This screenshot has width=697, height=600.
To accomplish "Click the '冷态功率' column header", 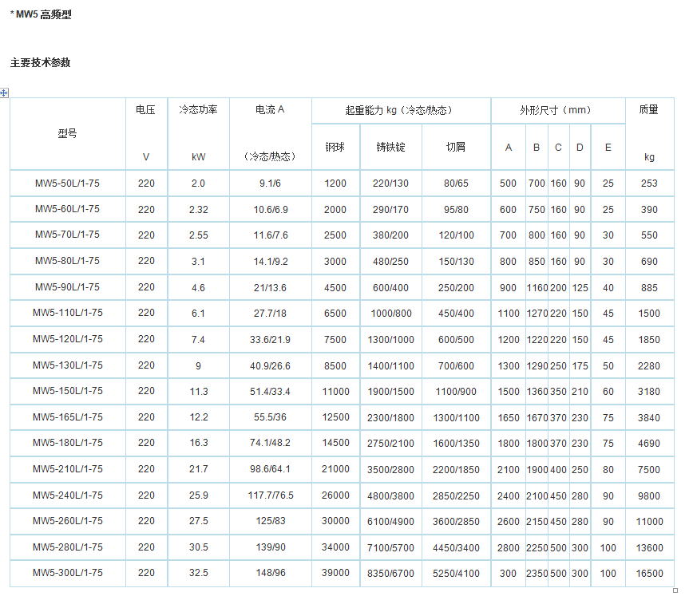I will (x=198, y=110).
